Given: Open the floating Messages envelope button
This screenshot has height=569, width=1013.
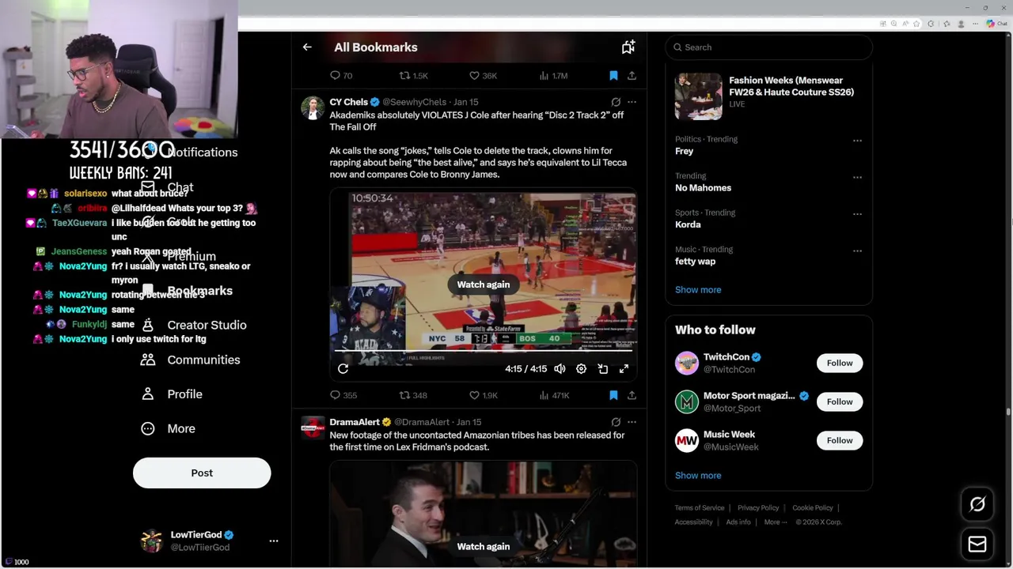Looking at the screenshot, I should (x=977, y=545).
